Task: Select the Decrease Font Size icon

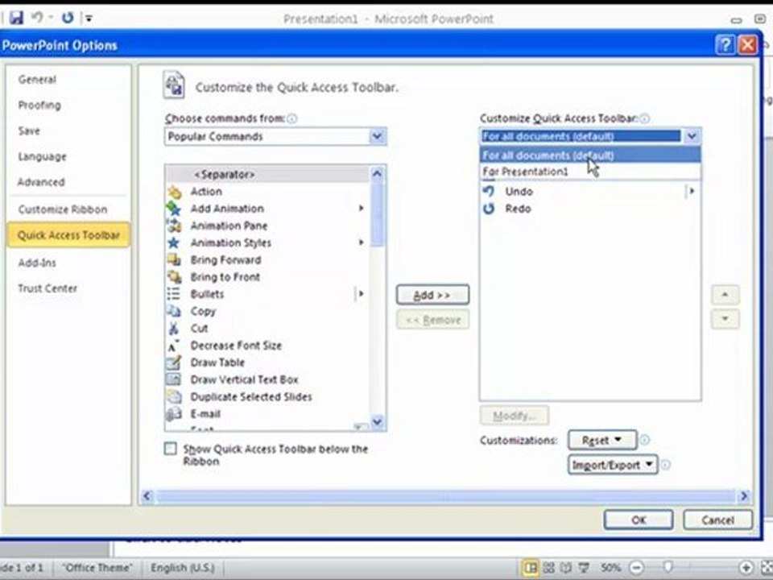Action: [x=173, y=346]
